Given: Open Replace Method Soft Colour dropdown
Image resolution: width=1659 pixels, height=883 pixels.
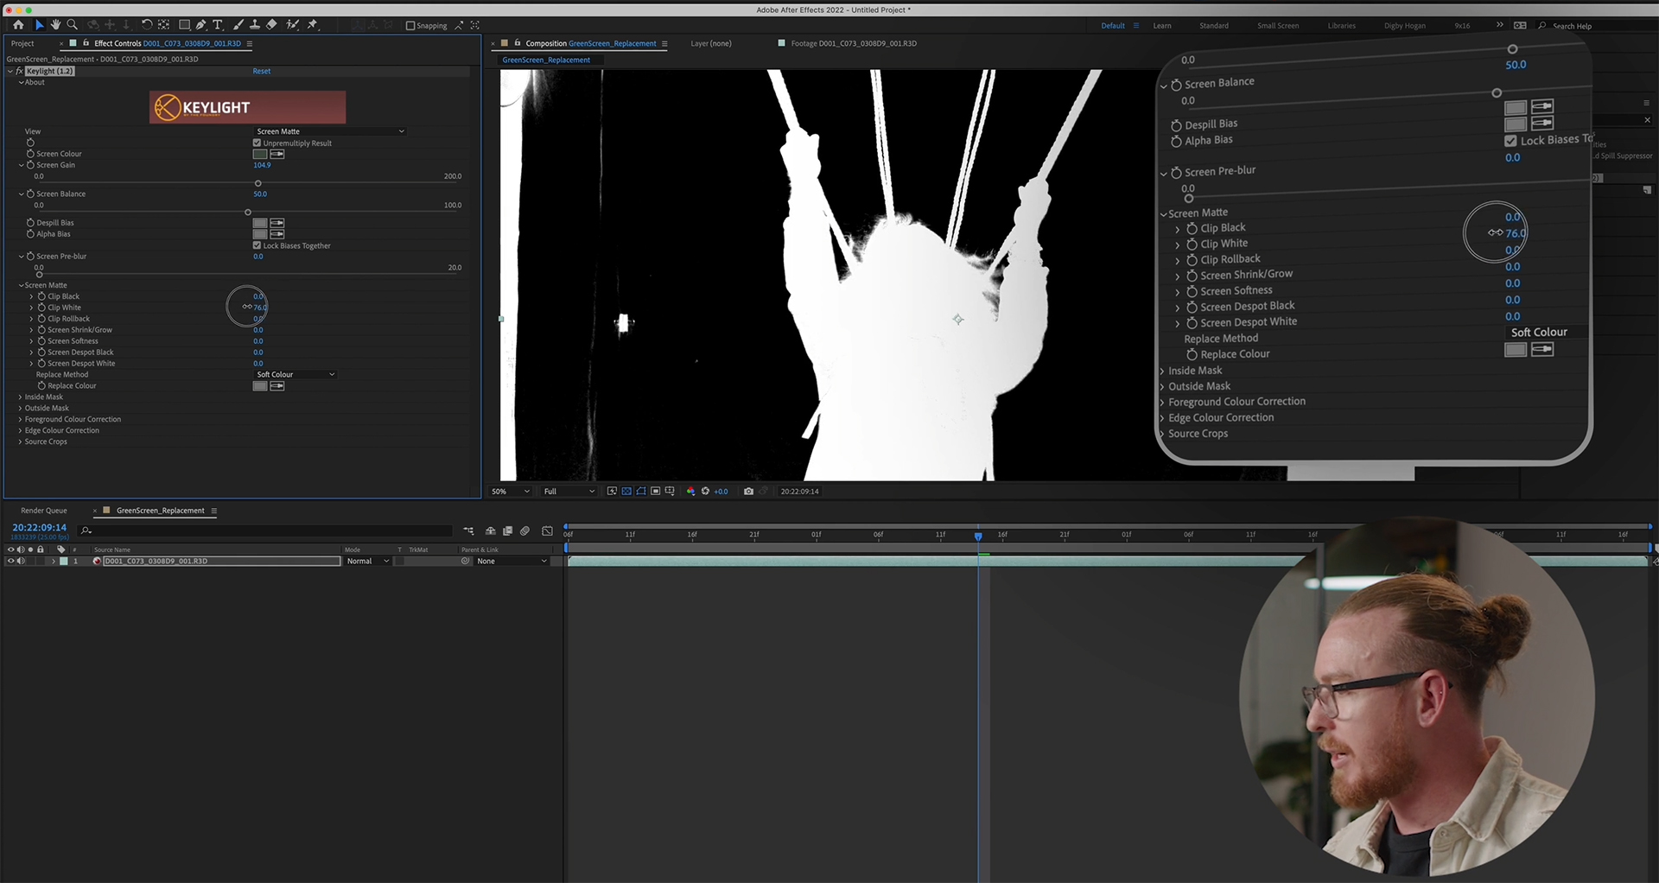Looking at the screenshot, I should pos(295,374).
